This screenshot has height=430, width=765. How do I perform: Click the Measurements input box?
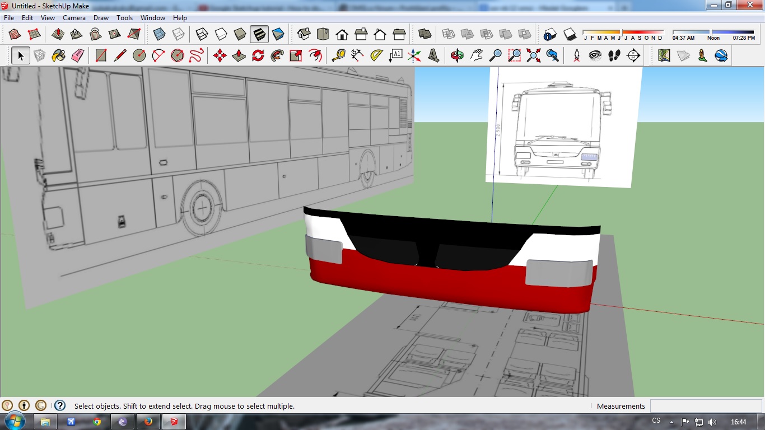pos(706,406)
